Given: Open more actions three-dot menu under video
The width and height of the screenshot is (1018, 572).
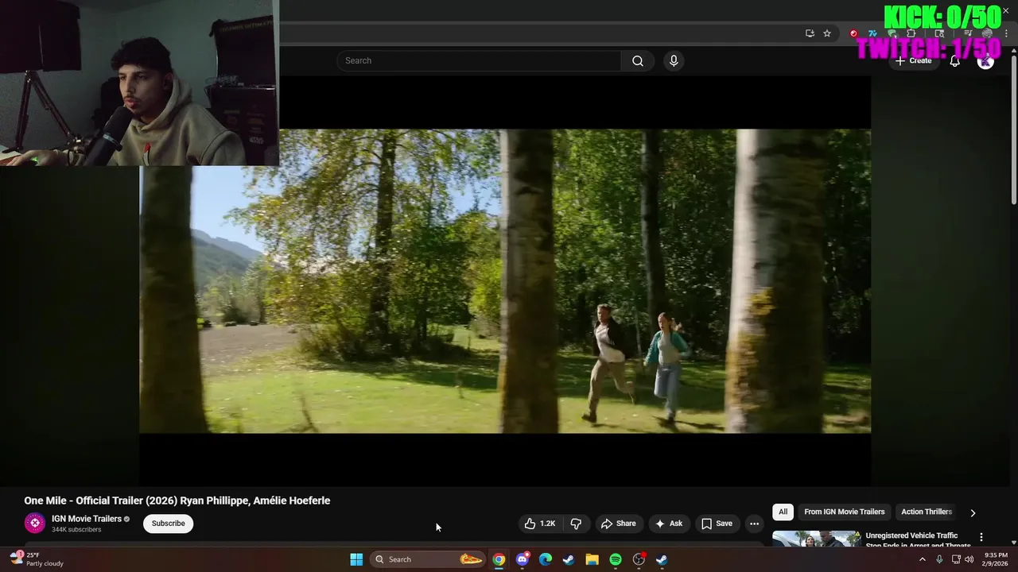Looking at the screenshot, I should 754,524.
